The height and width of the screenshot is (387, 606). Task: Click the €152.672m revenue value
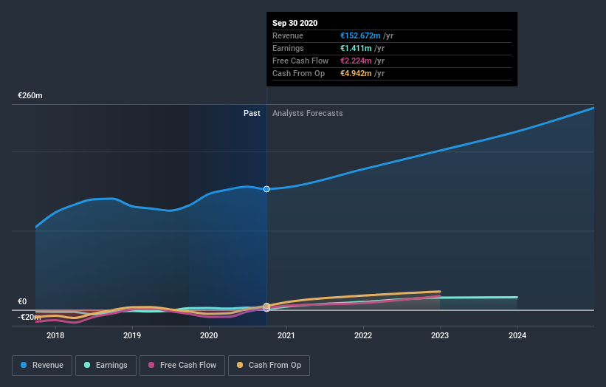tap(360, 35)
